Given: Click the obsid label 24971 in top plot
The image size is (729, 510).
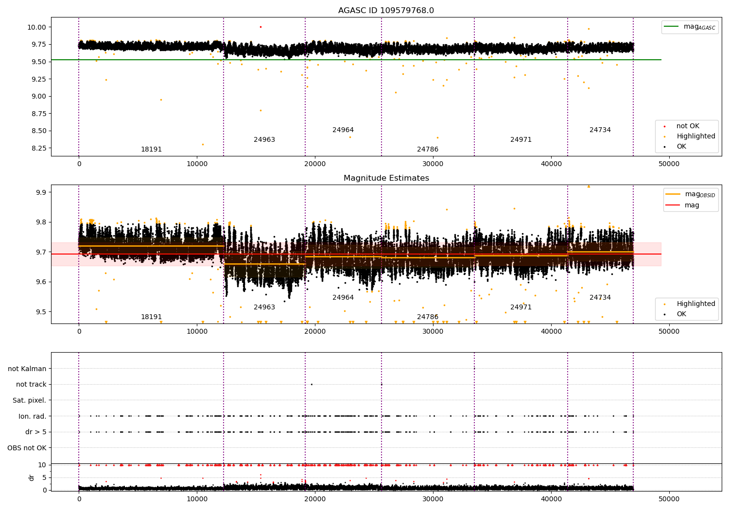Looking at the screenshot, I should [x=521, y=140].
